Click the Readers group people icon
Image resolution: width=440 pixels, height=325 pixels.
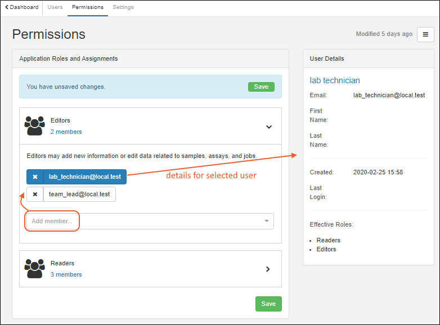pyautogui.click(x=35, y=268)
